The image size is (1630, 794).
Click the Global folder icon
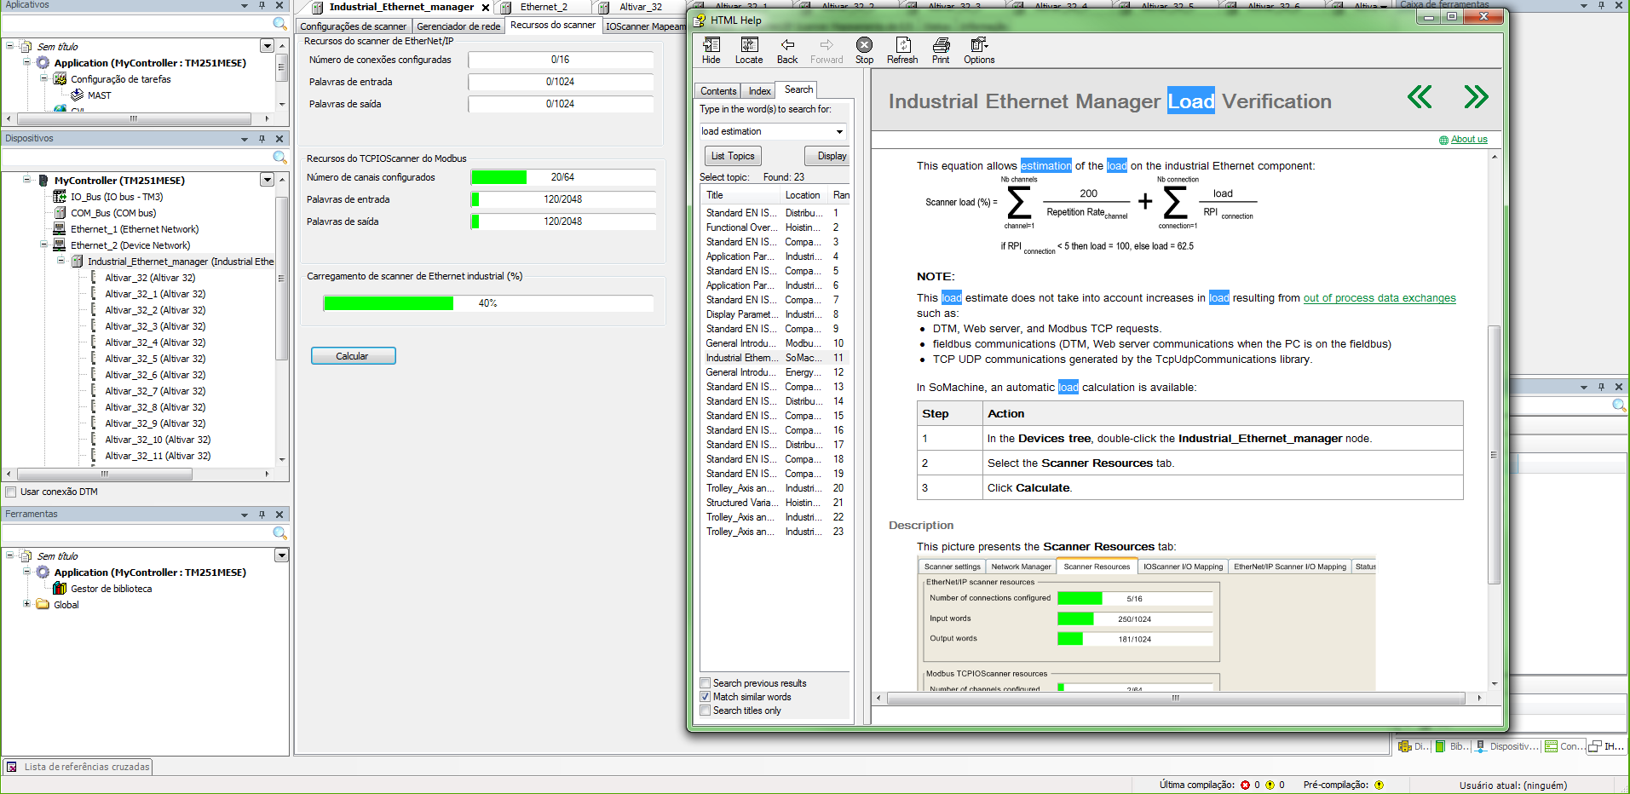(43, 605)
